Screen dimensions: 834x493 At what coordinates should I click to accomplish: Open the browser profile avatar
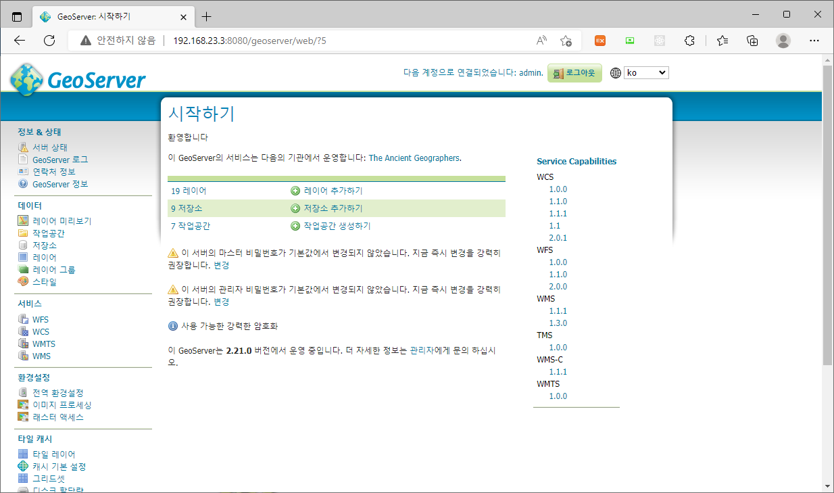[x=783, y=41]
